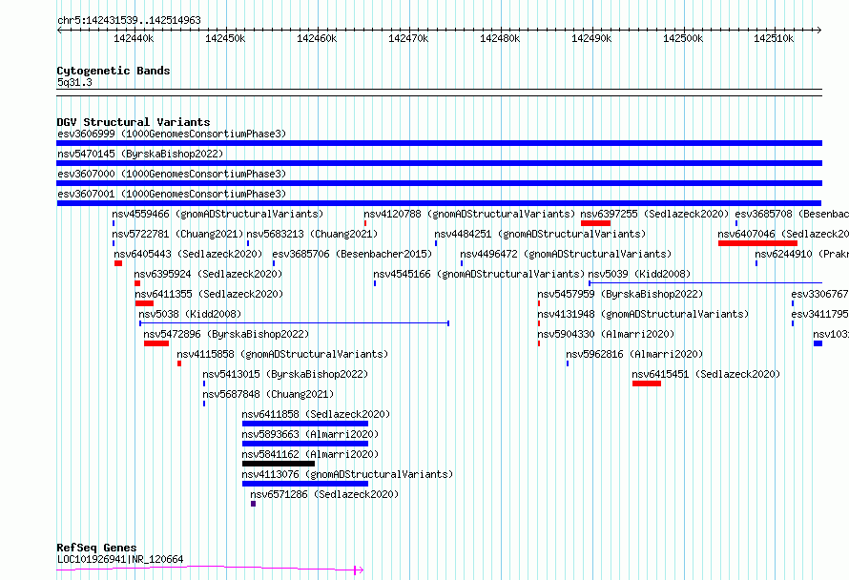
Task: Click the 142490k ruler position
Action: pos(591,38)
